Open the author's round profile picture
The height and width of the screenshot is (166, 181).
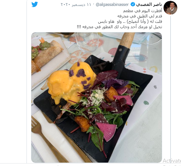(170, 8)
